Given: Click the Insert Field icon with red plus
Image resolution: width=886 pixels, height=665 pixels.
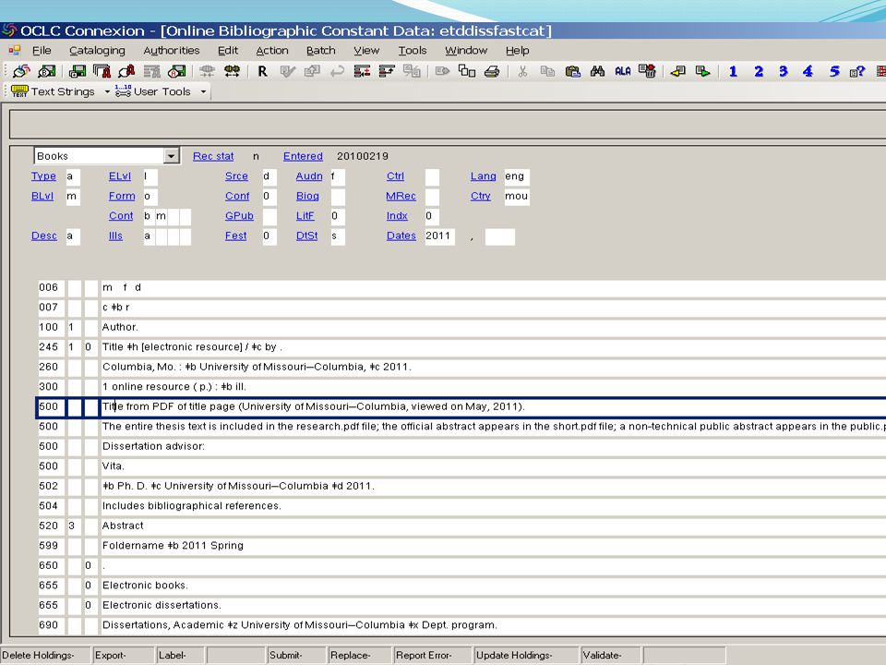Looking at the screenshot, I should click(x=362, y=71).
